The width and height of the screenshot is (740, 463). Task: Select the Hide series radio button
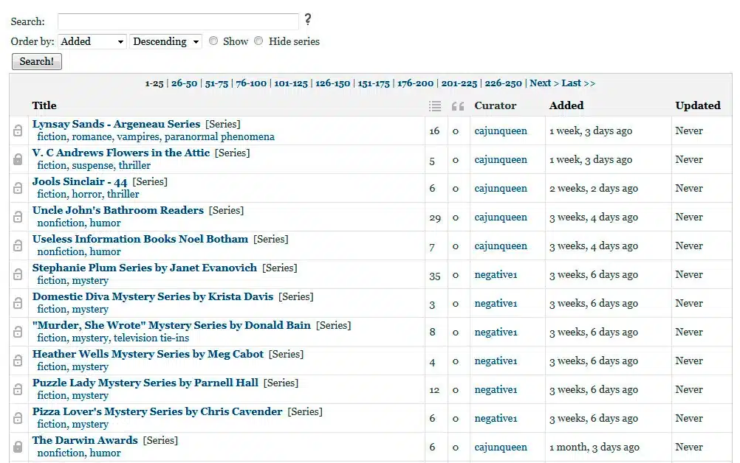[x=258, y=41]
